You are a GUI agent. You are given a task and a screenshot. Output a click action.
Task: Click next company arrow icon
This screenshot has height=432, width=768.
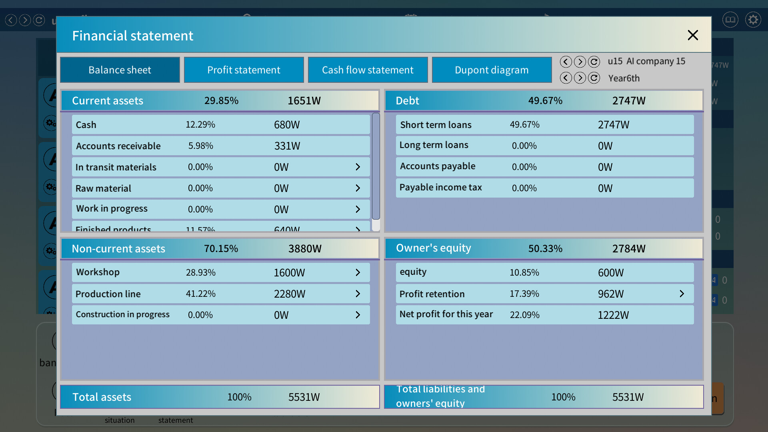580,62
